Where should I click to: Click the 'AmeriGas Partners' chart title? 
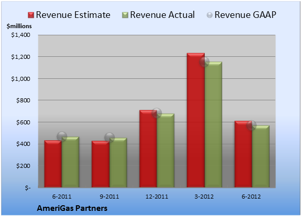click(x=72, y=208)
